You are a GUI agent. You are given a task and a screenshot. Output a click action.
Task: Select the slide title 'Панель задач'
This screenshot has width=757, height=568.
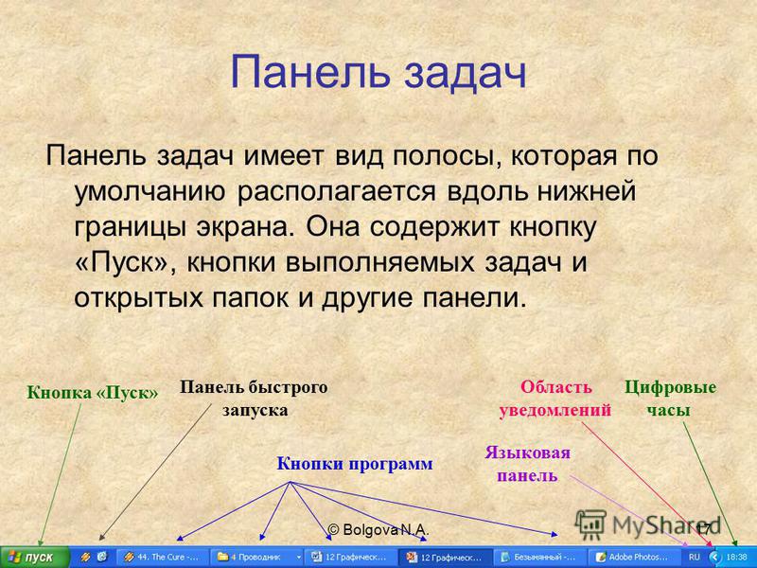point(378,73)
